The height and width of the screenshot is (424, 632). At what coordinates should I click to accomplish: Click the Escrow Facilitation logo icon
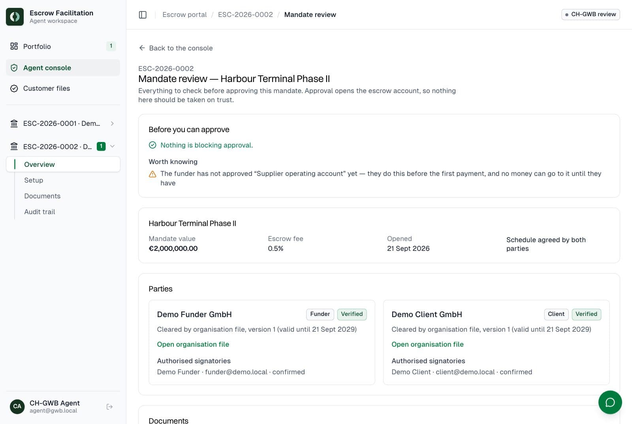pos(15,17)
